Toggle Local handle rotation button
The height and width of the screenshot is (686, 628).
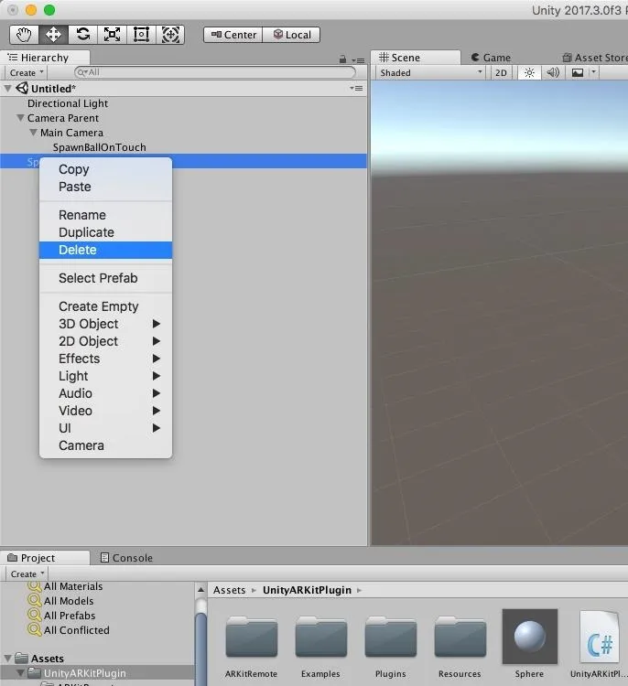[x=291, y=35]
